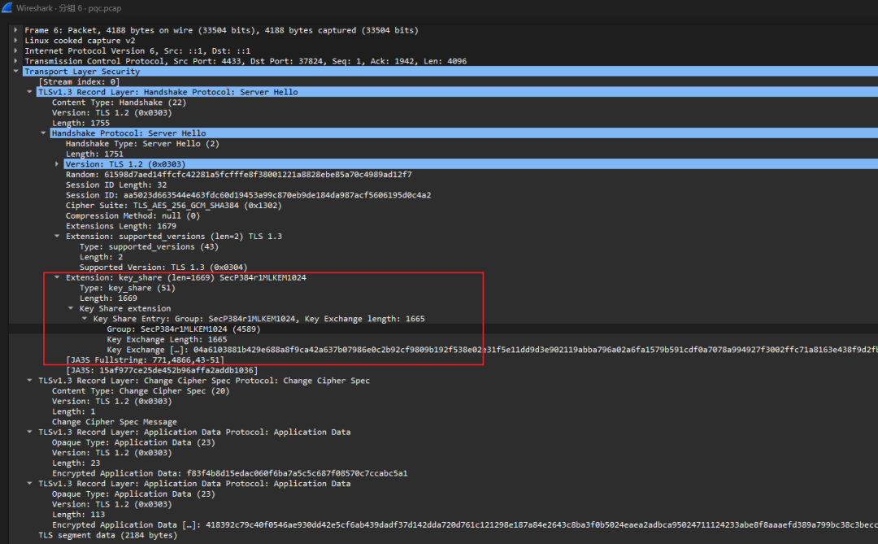Image resolution: width=878 pixels, height=544 pixels.
Task: Select Handshake Type: Server Hello (2)
Action: pos(142,143)
